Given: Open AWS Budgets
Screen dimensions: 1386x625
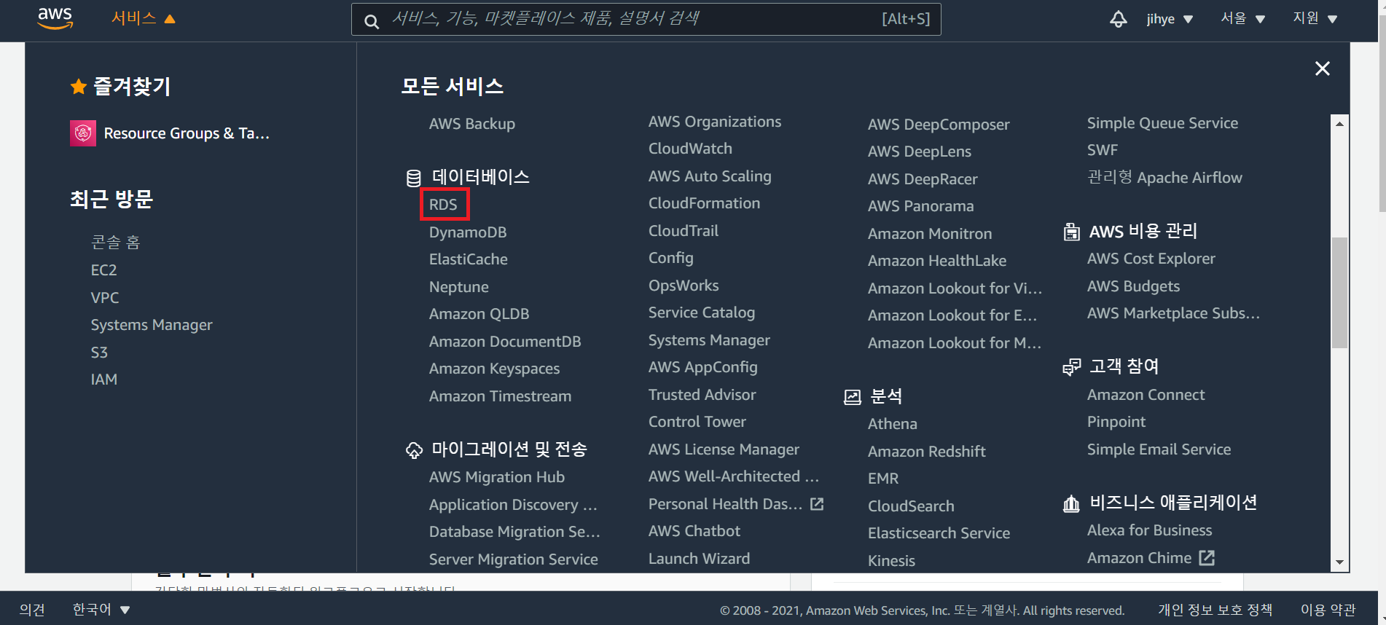Looking at the screenshot, I should click(1134, 286).
